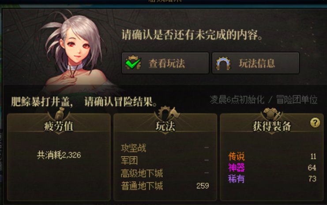Click the purple 稀有 equipment label

click(236, 178)
